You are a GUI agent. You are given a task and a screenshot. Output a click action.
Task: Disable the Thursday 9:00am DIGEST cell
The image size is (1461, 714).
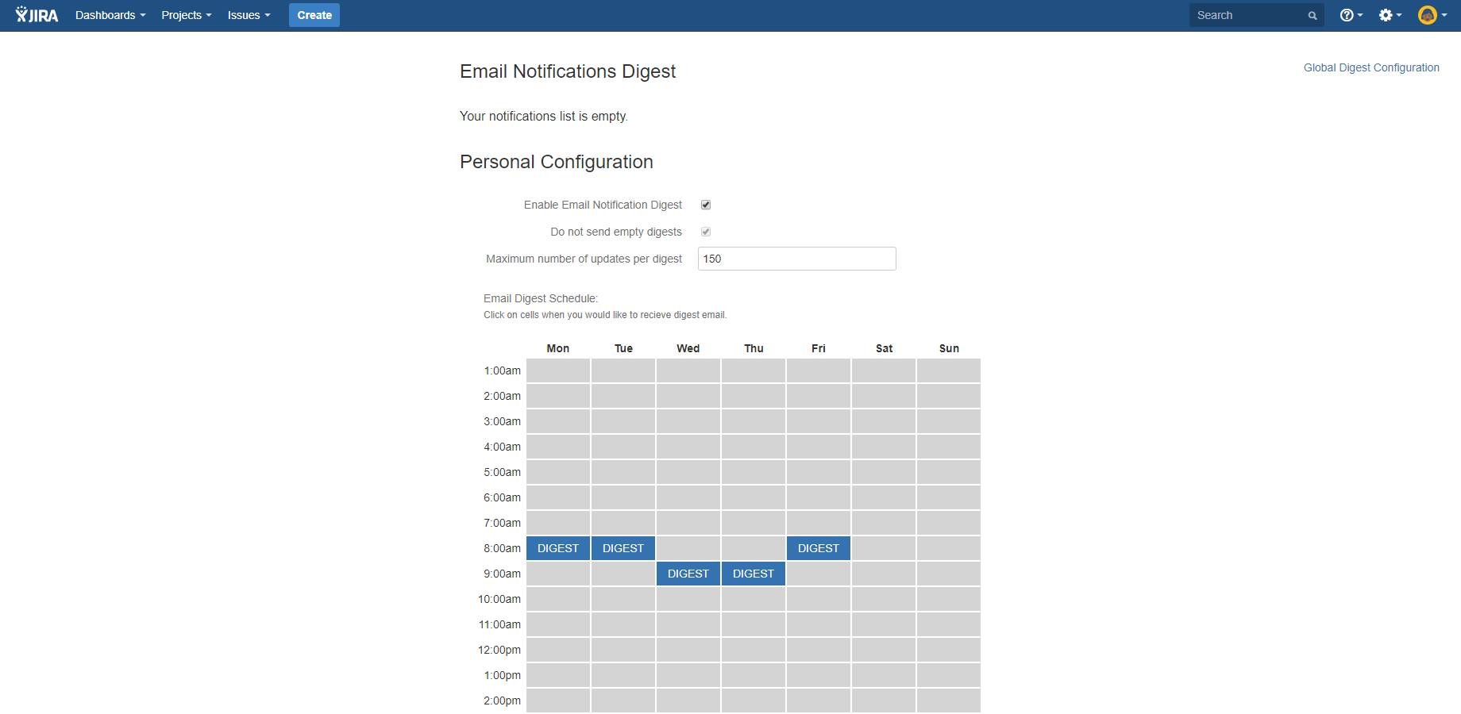pos(754,574)
